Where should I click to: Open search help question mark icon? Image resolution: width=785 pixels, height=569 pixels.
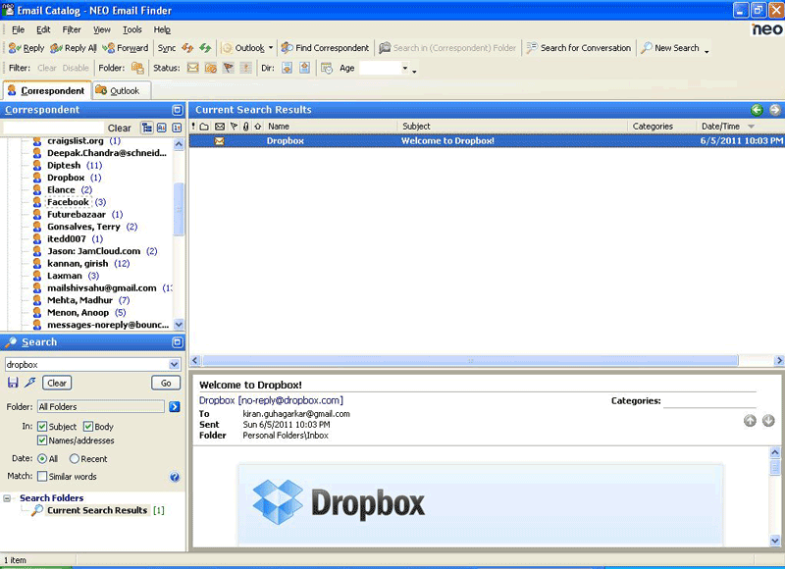(175, 477)
